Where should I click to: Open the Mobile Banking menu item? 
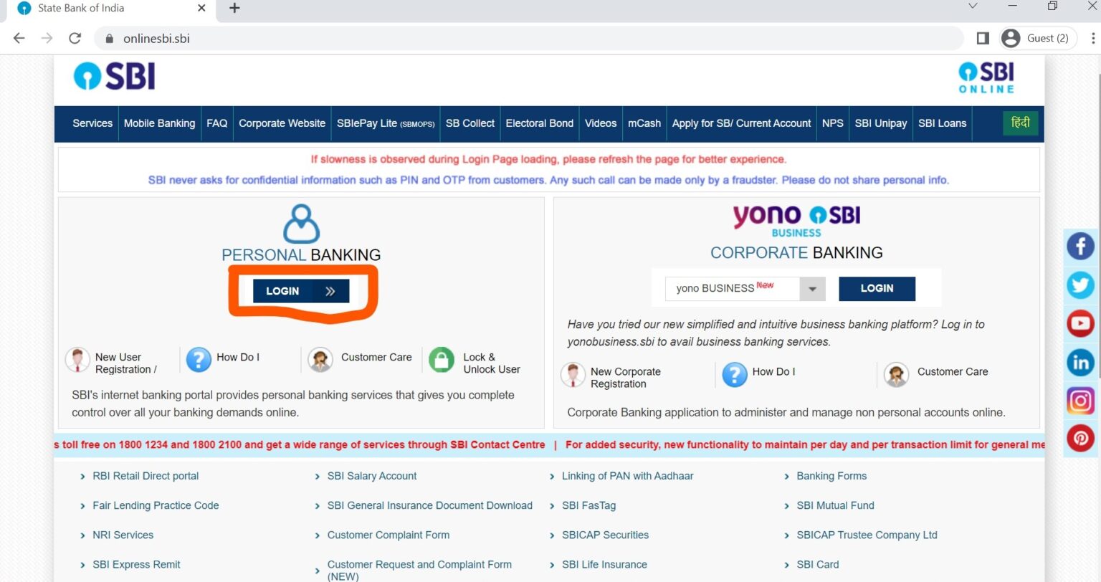(159, 123)
